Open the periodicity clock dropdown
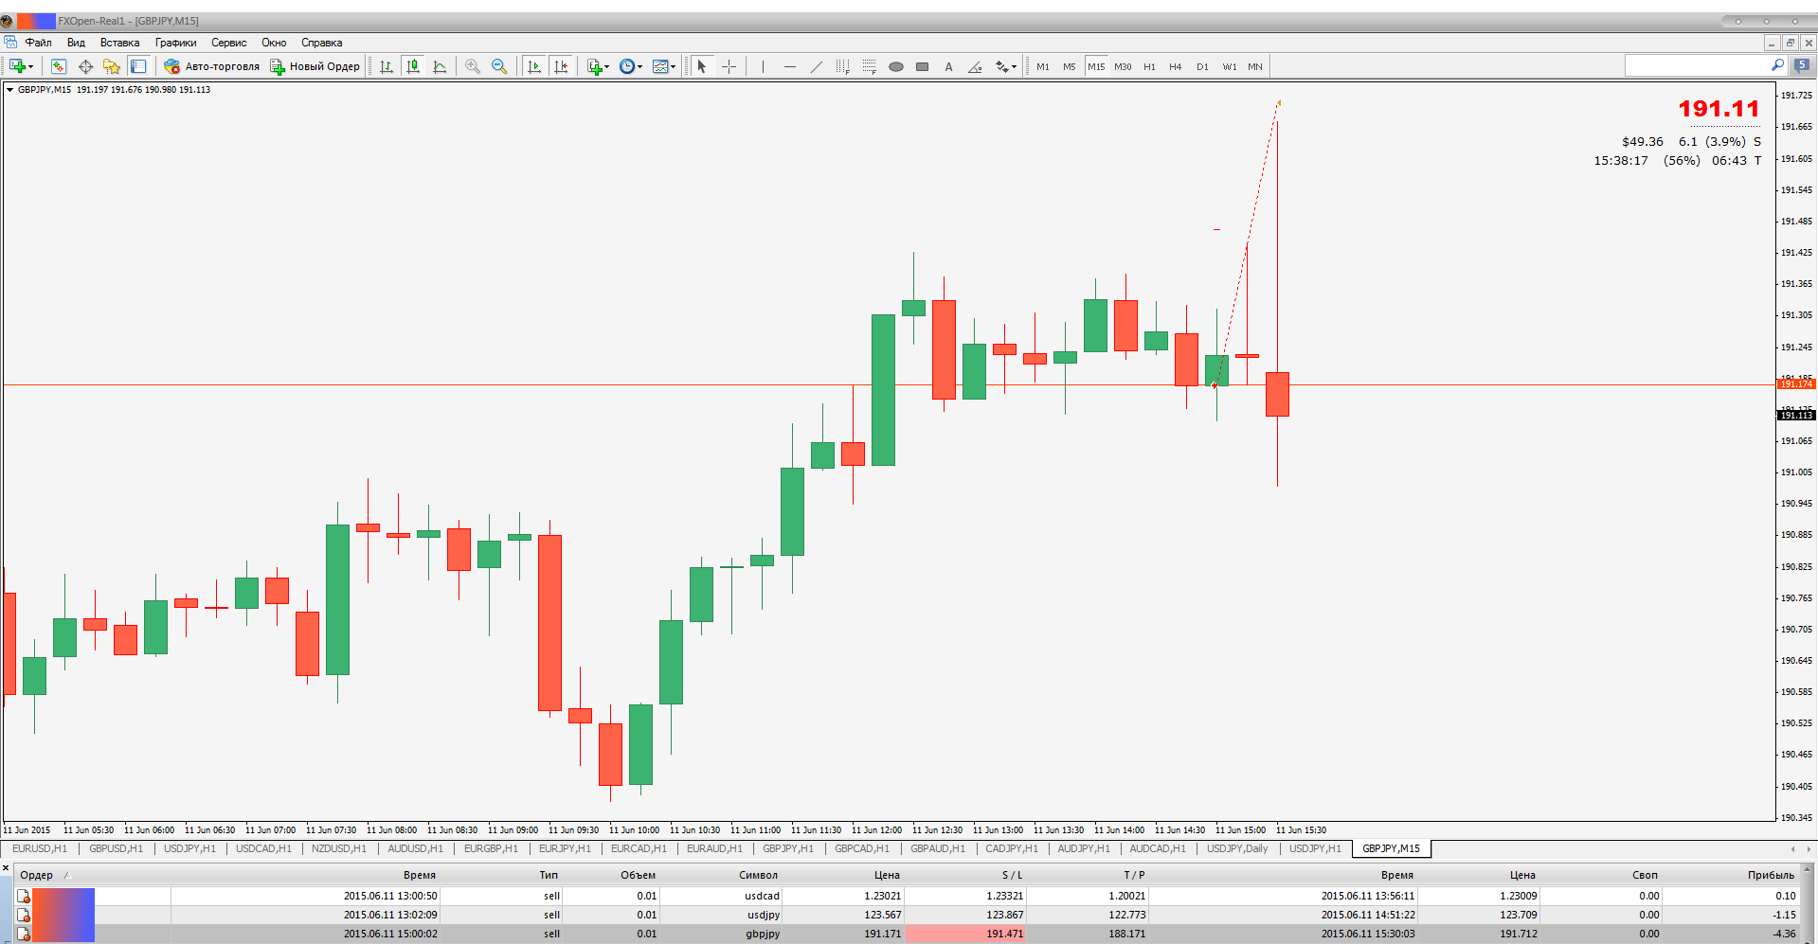 pos(631,66)
